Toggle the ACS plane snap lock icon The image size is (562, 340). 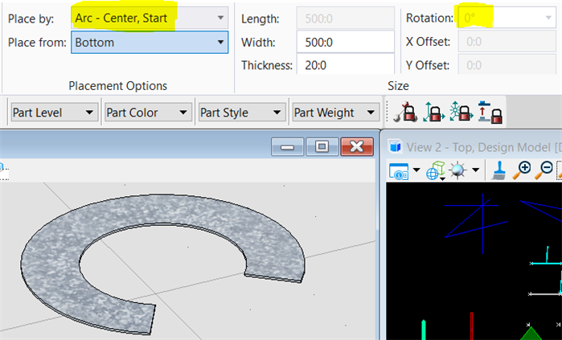[x=461, y=113]
